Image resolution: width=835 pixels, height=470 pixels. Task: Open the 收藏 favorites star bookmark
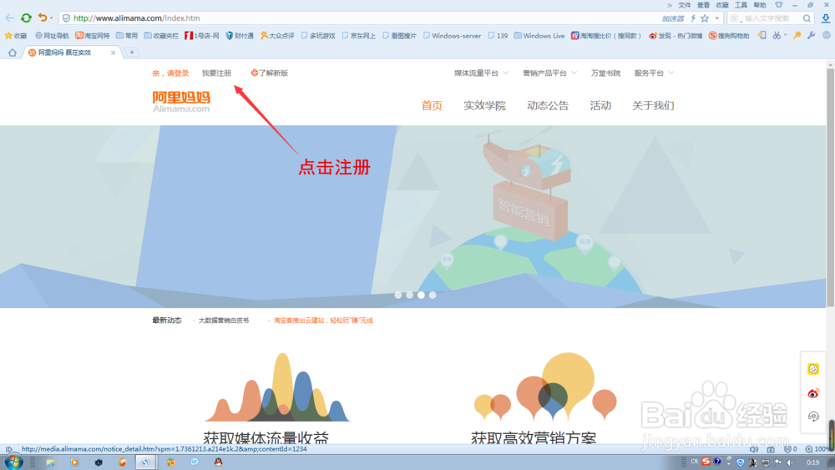pos(15,36)
